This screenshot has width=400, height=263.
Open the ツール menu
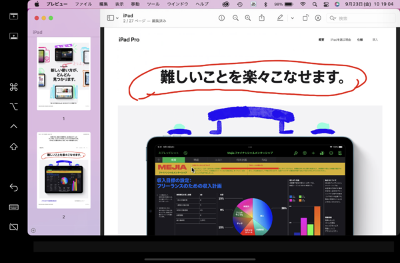point(153,4)
